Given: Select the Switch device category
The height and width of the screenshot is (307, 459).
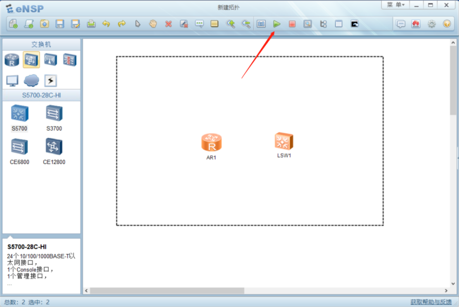Looking at the screenshot, I should 31,60.
